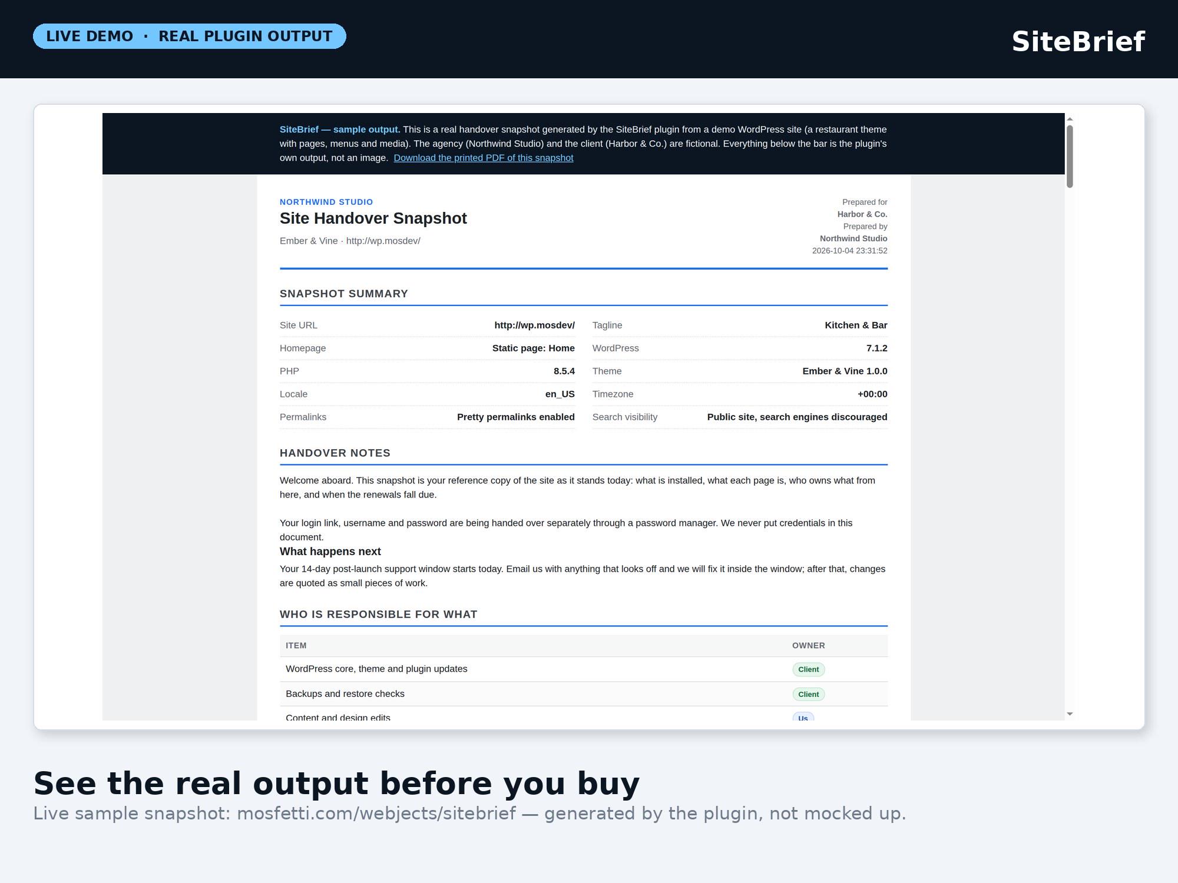The image size is (1178, 883).
Task: Click the What happens next subheading
Action: coord(330,552)
